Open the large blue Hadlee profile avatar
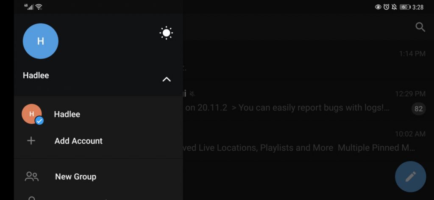Viewport: 434px width, 200px height. click(40, 41)
